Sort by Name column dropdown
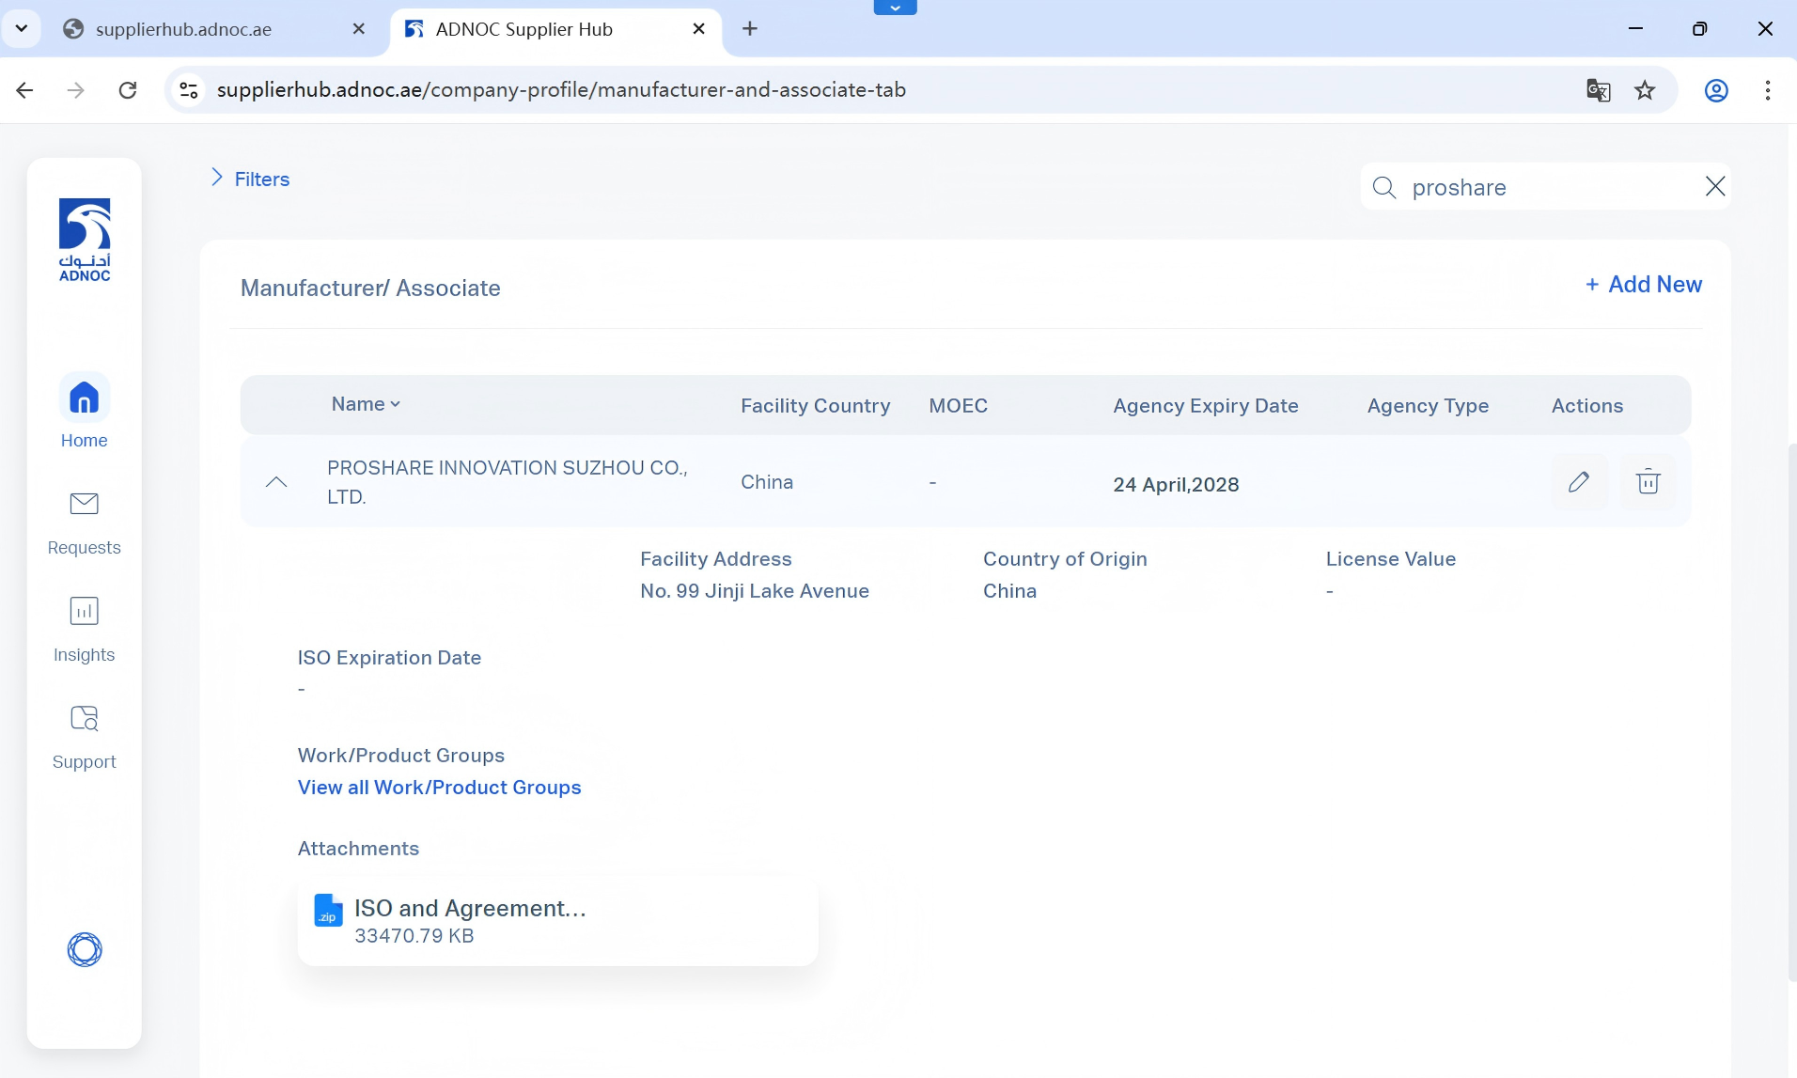This screenshot has height=1078, width=1797. (366, 404)
